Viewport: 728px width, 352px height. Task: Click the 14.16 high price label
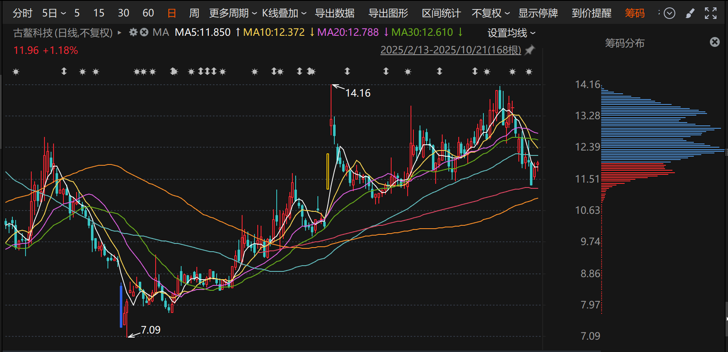coord(357,93)
